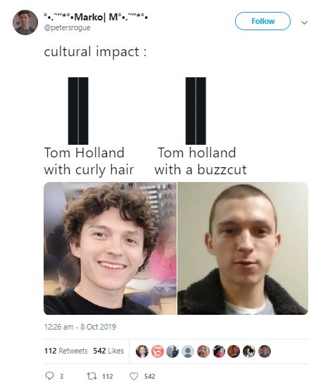Screen dimensions: 323x383
Task: Open the tweet author's profile avatar
Action: pyautogui.click(x=25, y=22)
